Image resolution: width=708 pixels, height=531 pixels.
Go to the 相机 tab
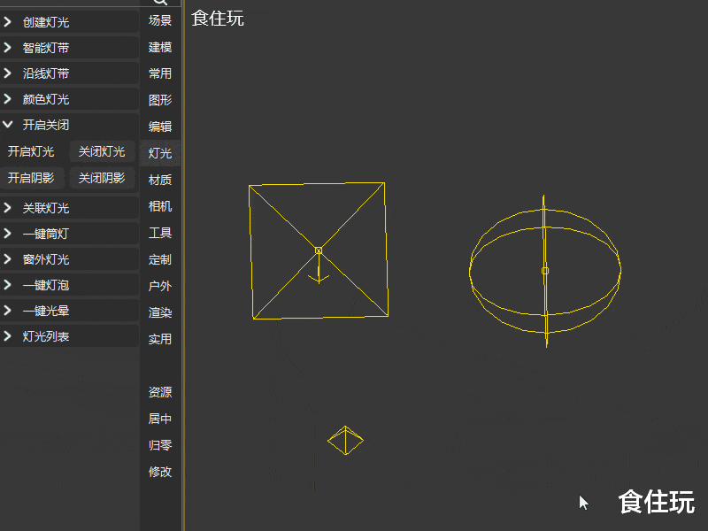[160, 206]
